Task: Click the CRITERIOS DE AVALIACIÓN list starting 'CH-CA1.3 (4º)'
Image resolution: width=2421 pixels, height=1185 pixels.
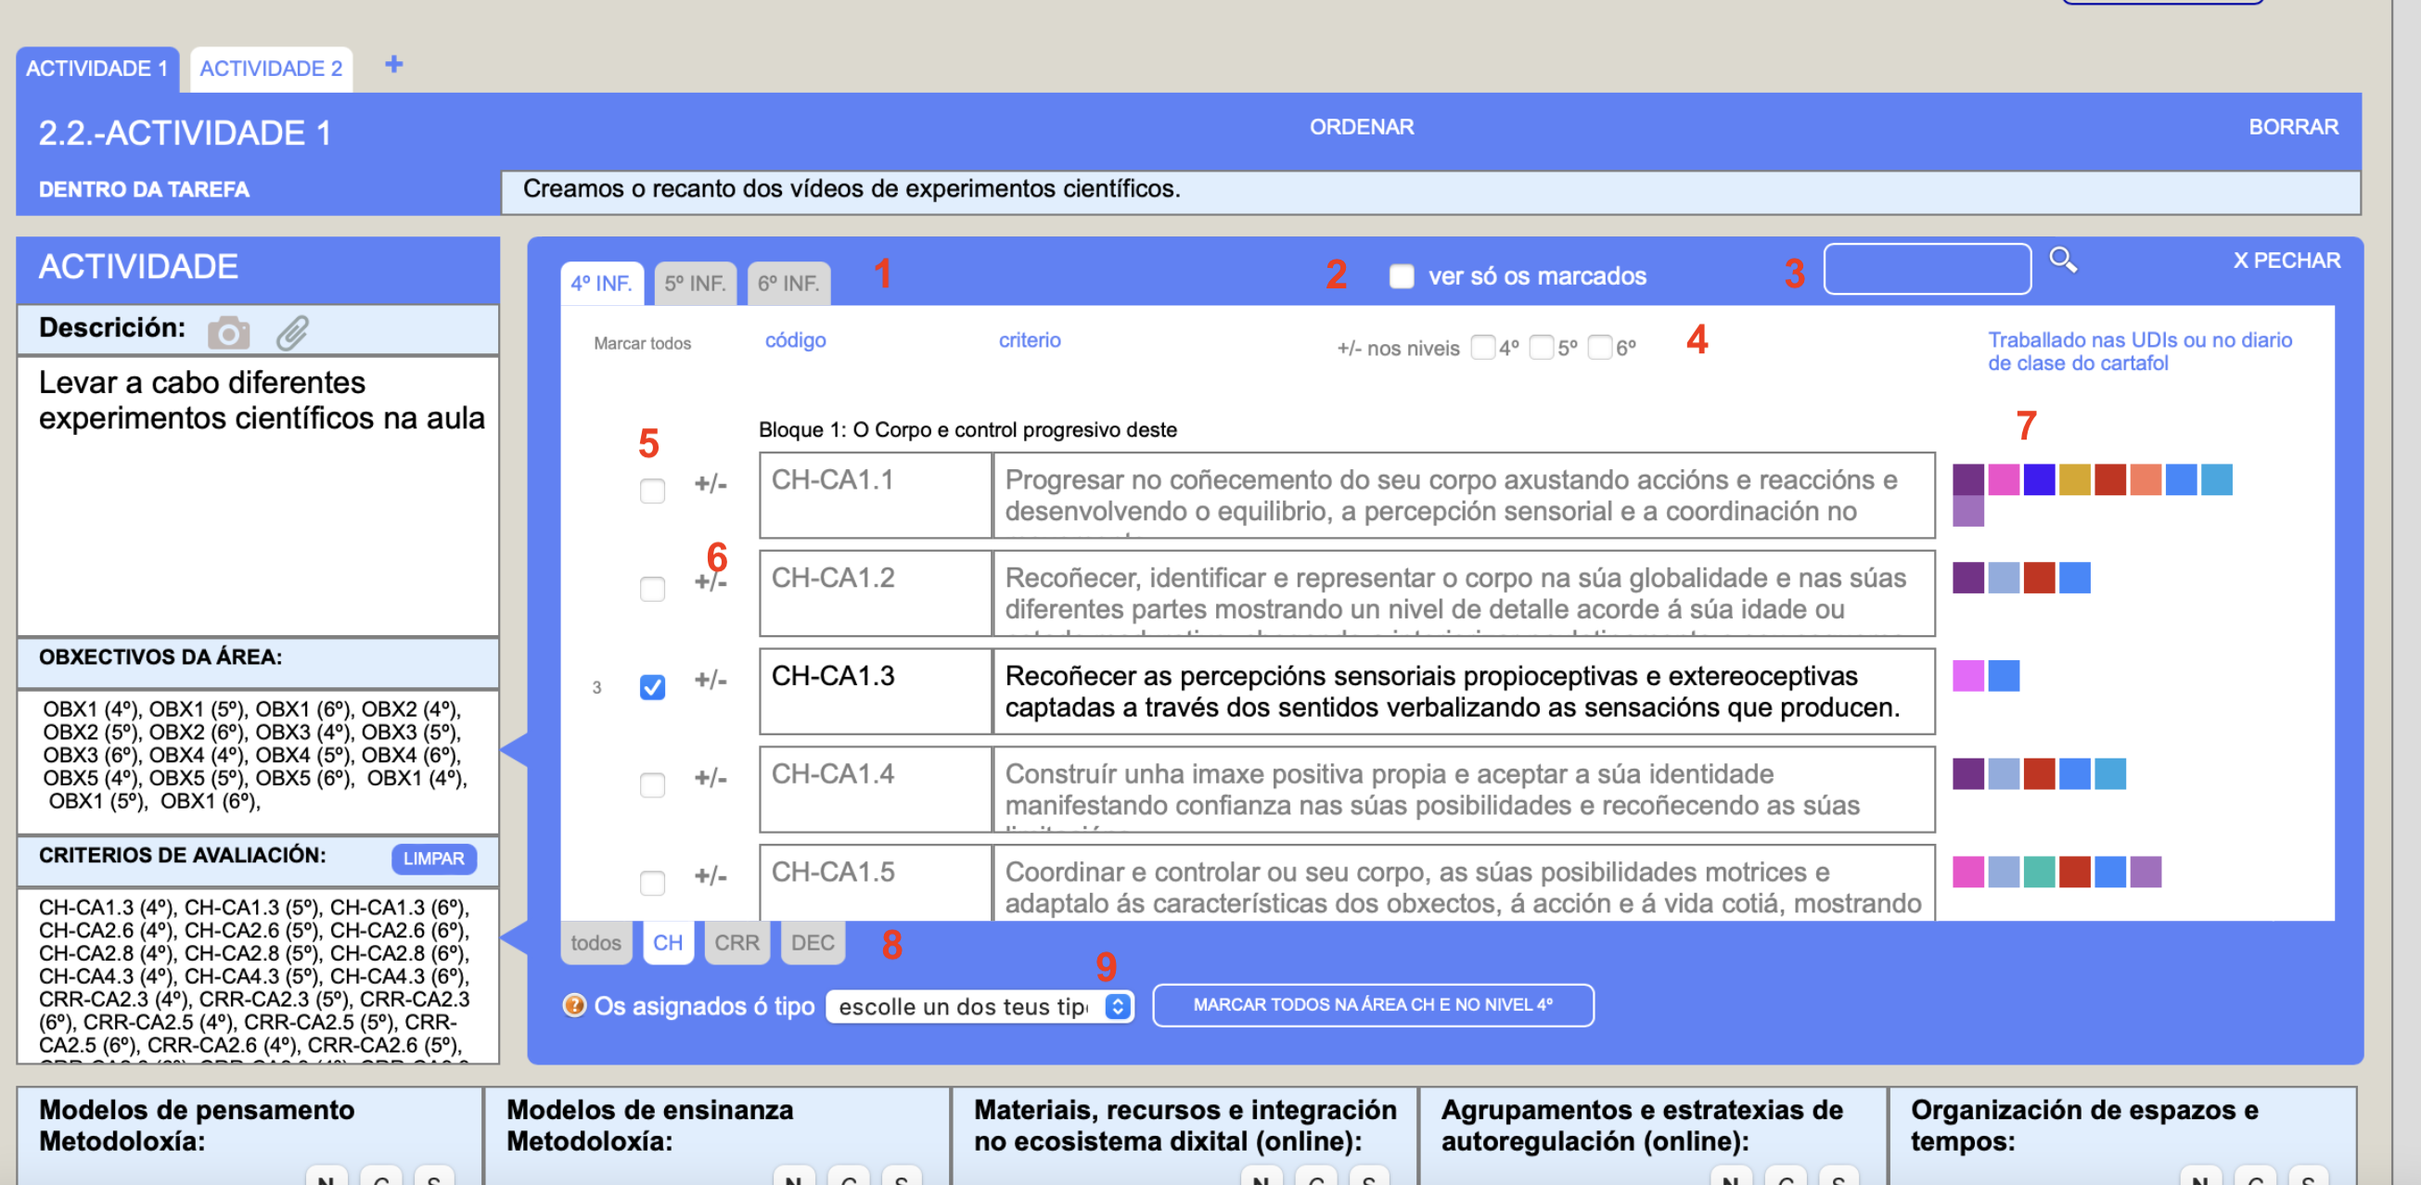Action: 259,975
